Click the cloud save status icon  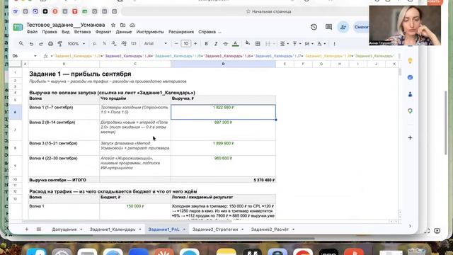(132, 25)
